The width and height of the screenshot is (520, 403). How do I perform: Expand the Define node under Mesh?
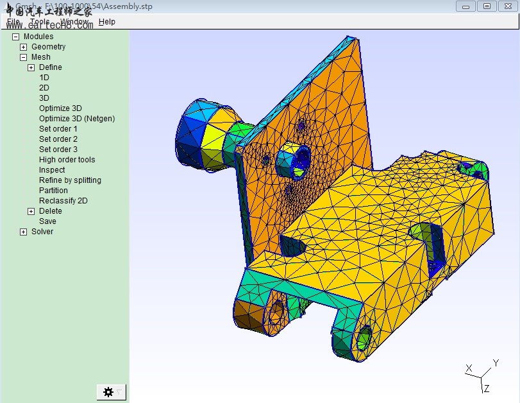(31, 67)
